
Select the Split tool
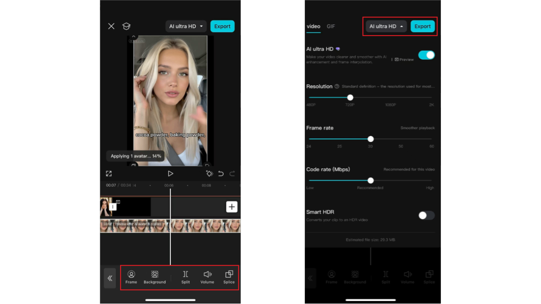click(185, 277)
